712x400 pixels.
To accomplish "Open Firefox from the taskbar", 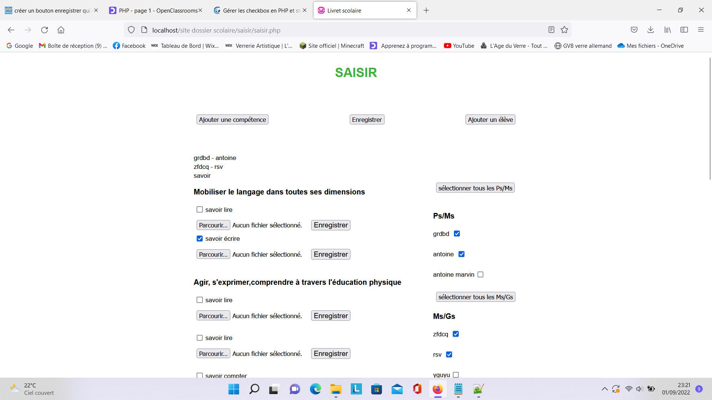I will (x=438, y=389).
